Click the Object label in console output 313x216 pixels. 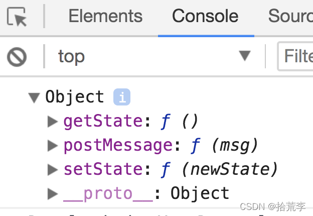pos(75,97)
